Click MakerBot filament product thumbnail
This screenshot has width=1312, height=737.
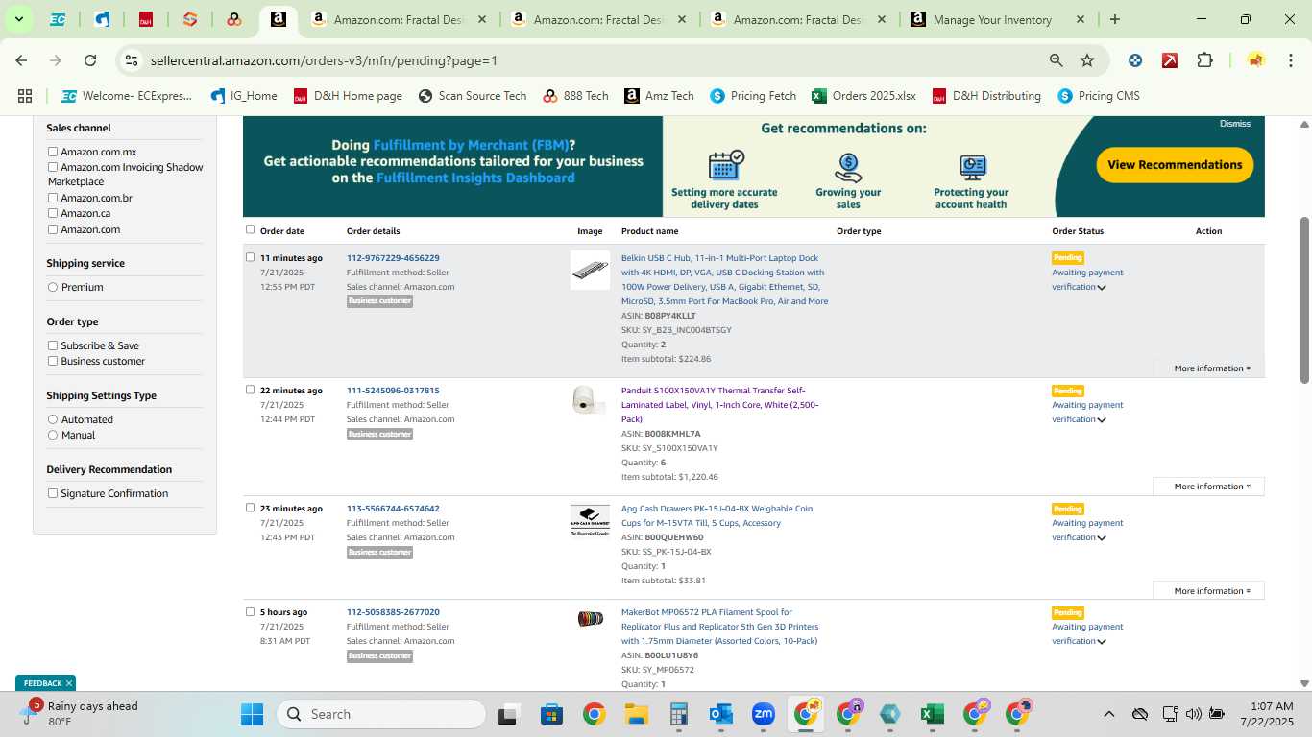pos(590,619)
